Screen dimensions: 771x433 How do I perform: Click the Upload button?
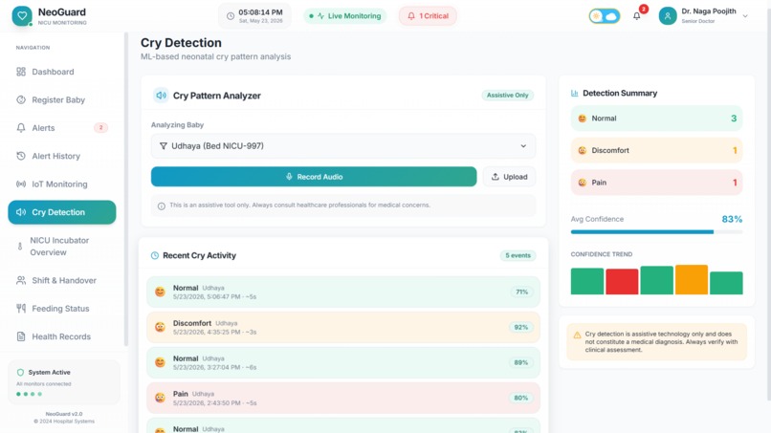(x=510, y=177)
